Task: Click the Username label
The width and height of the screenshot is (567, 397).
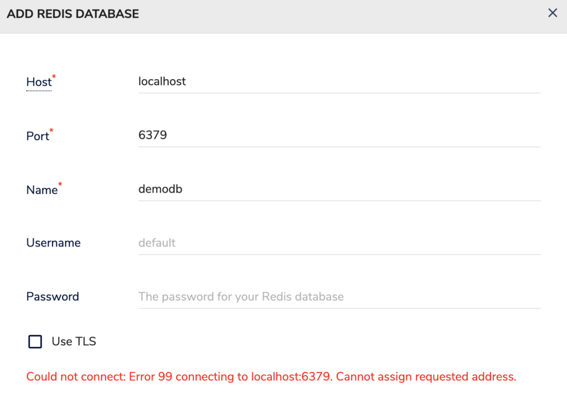Action: [53, 243]
